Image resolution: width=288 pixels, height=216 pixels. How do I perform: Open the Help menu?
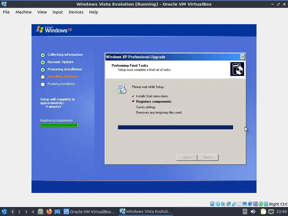pos(93,12)
